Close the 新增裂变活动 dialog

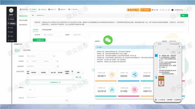click(84, 44)
